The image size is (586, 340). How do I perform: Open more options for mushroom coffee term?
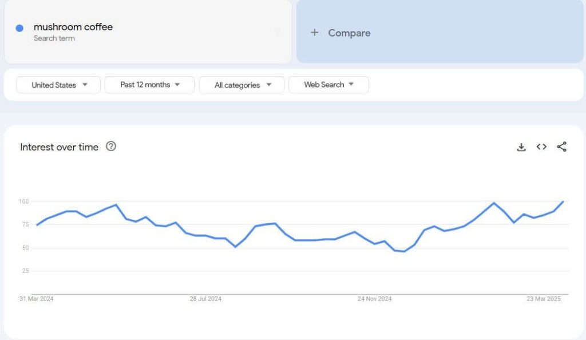pyautogui.click(x=278, y=31)
